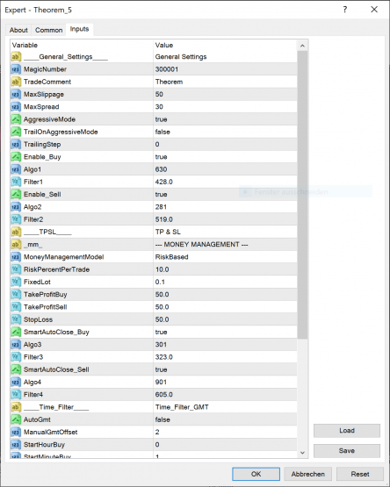Cancel with the Abbrechen button
The height and width of the screenshot is (487, 390).
click(308, 474)
